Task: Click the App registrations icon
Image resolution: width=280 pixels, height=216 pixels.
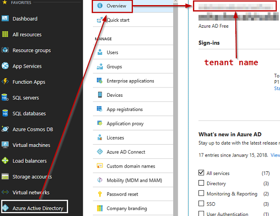Action: pos(99,109)
